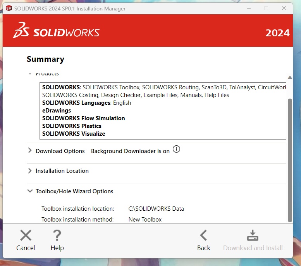Click the New Toolbox method value
This screenshot has width=301, height=266.
145,220
